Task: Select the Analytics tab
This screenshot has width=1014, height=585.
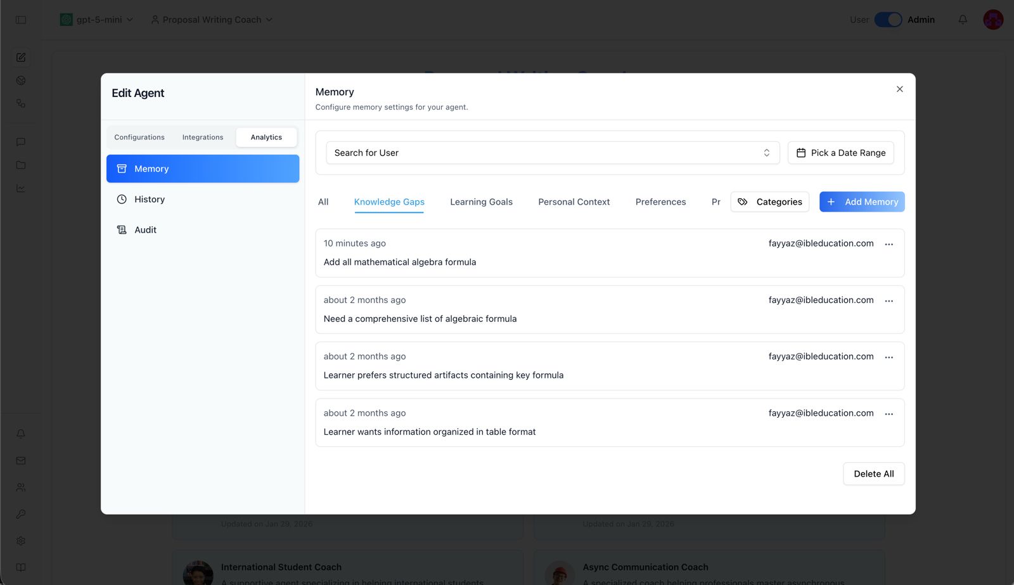Action: [x=266, y=137]
